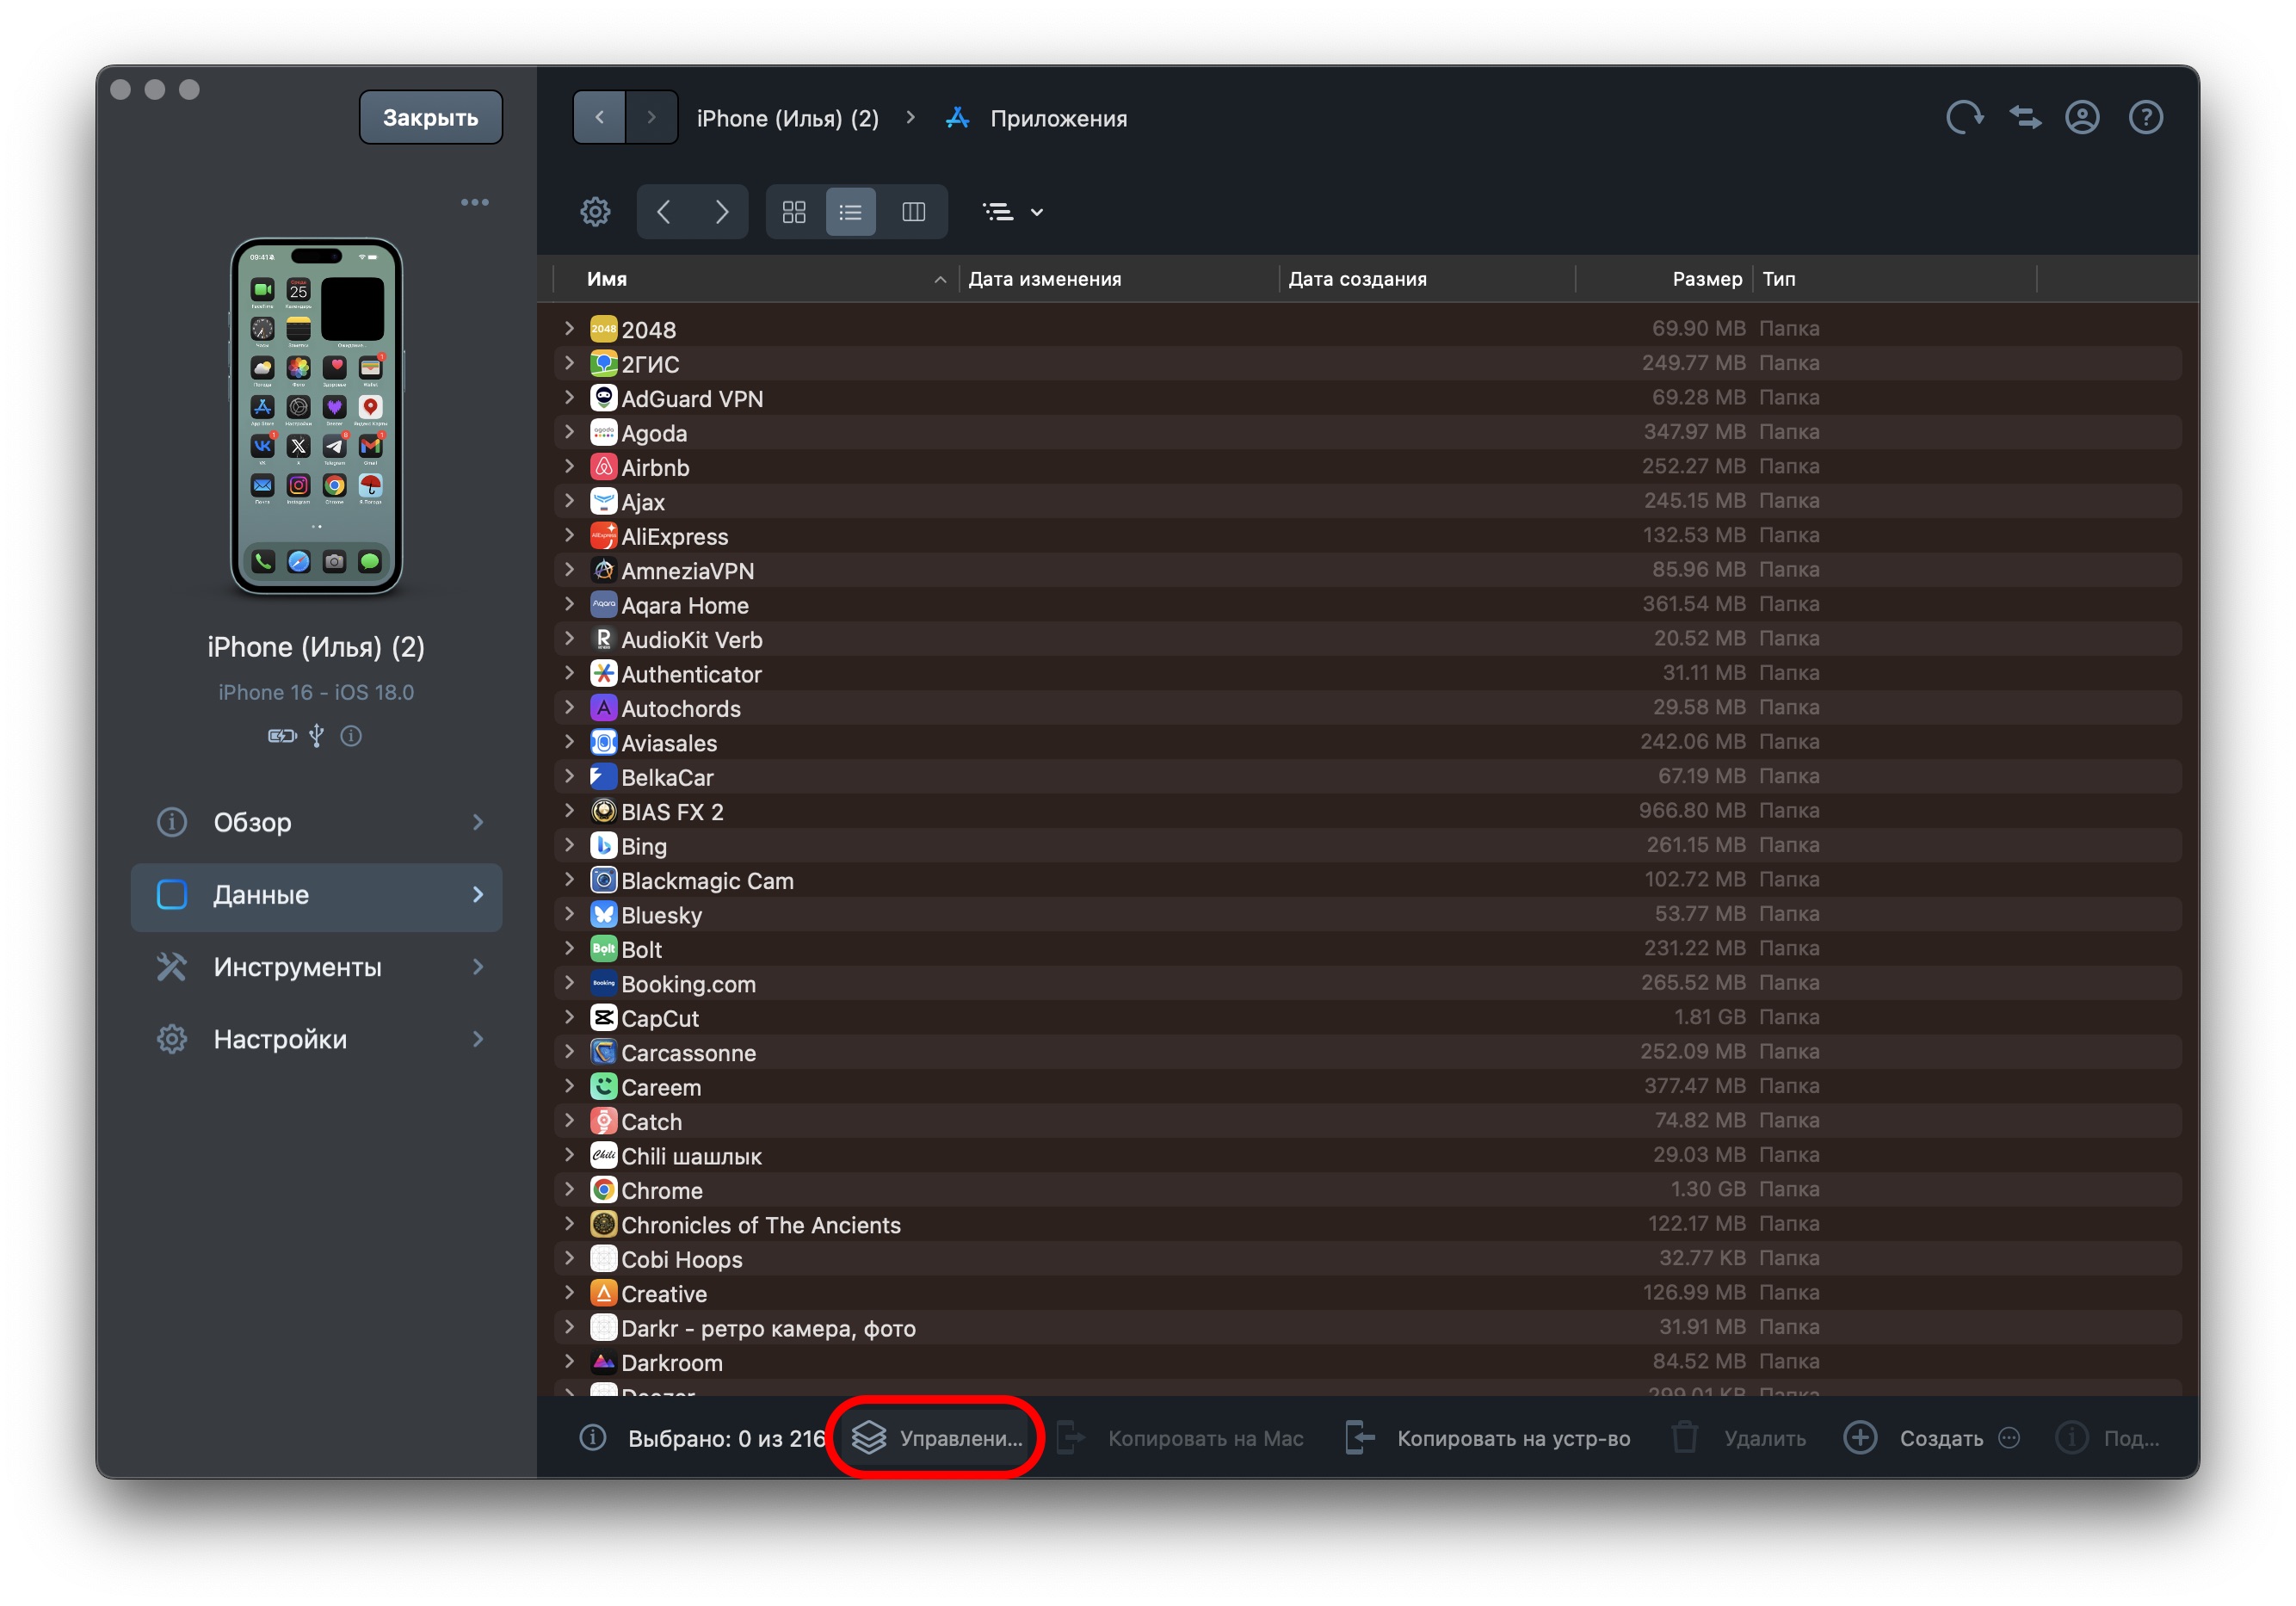
Task: Click the top navigation forward arrow
Action: 652,118
